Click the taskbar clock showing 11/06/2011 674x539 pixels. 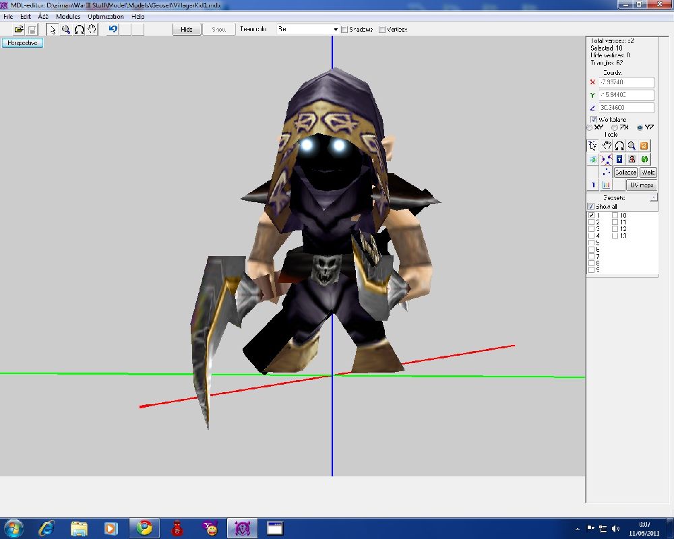[x=644, y=529]
